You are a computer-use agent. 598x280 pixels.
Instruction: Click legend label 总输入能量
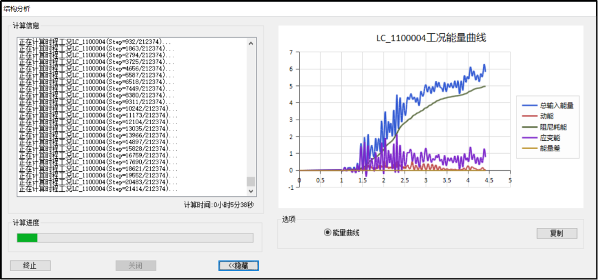pyautogui.click(x=557, y=106)
